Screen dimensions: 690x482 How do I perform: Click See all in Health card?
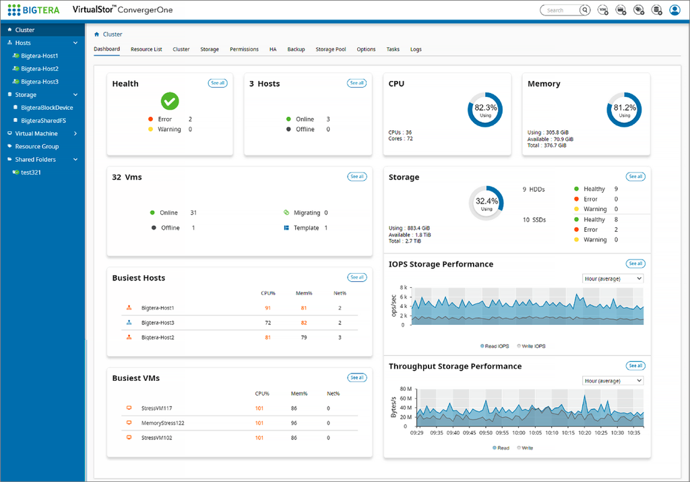coord(218,83)
